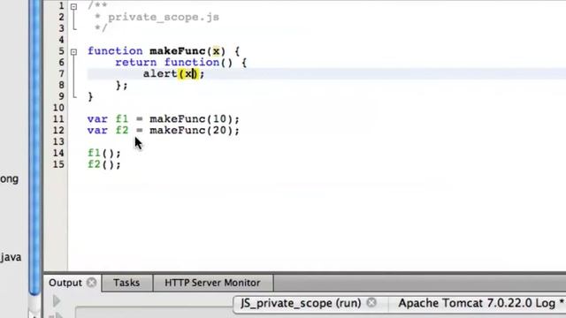Viewport: 566px width, 318px height.
Task: Click the makeFunc function name on line 5
Action: click(178, 51)
